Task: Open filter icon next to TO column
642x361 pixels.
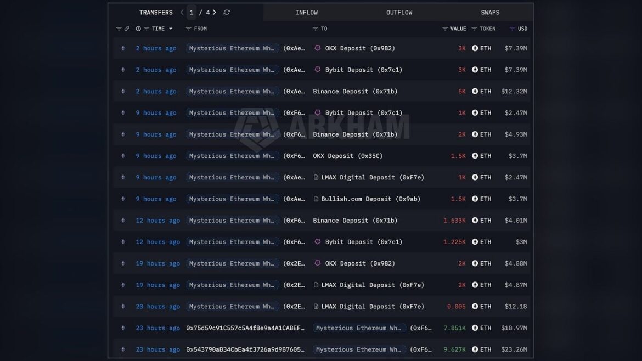Action: coord(316,29)
